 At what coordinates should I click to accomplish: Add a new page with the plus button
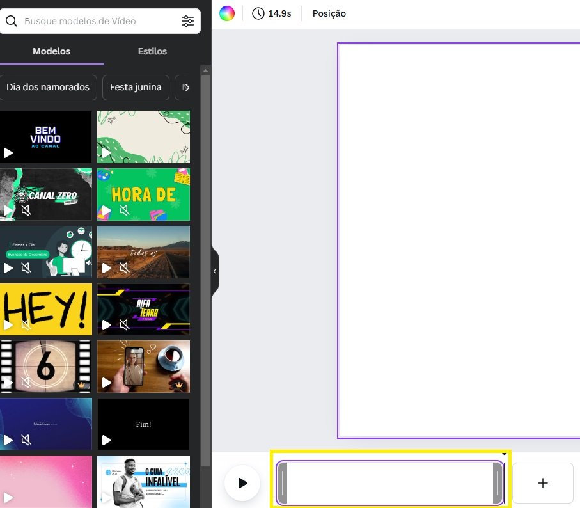pyautogui.click(x=542, y=483)
